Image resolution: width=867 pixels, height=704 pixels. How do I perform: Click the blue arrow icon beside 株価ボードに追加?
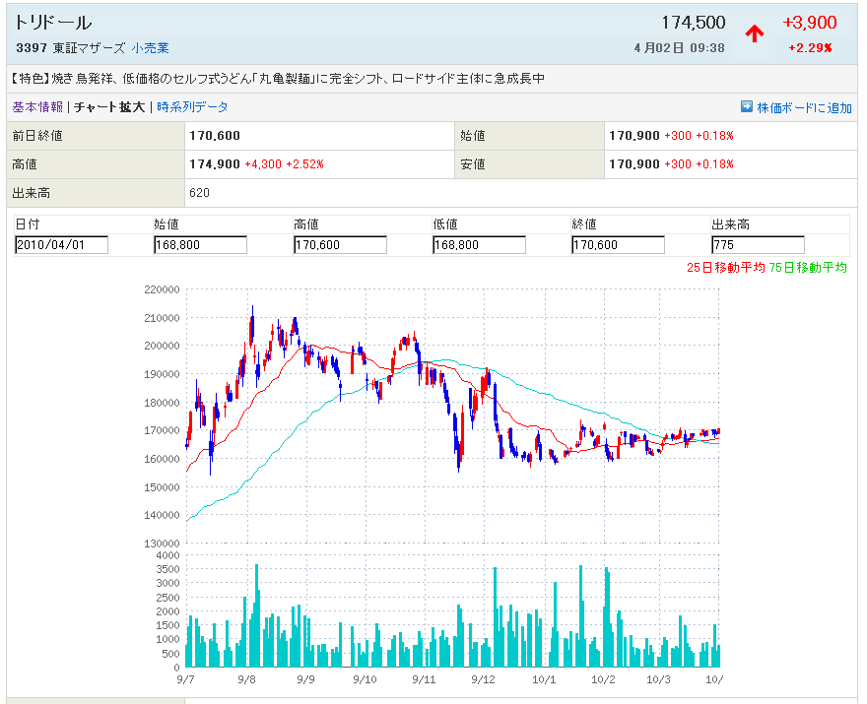[x=747, y=107]
